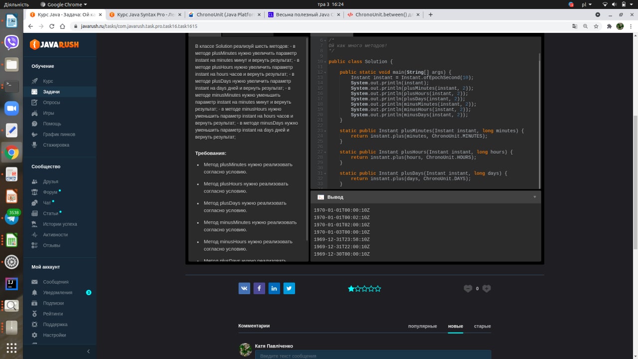Open Telegram from the dock
Screen dimensions: 638x359
tap(11, 217)
